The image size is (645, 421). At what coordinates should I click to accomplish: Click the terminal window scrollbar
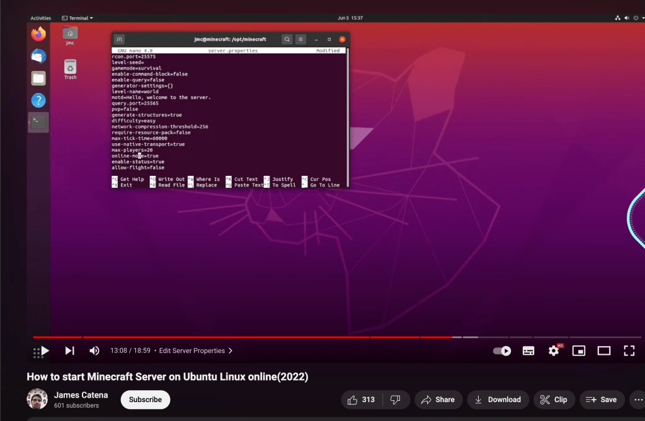(348, 117)
